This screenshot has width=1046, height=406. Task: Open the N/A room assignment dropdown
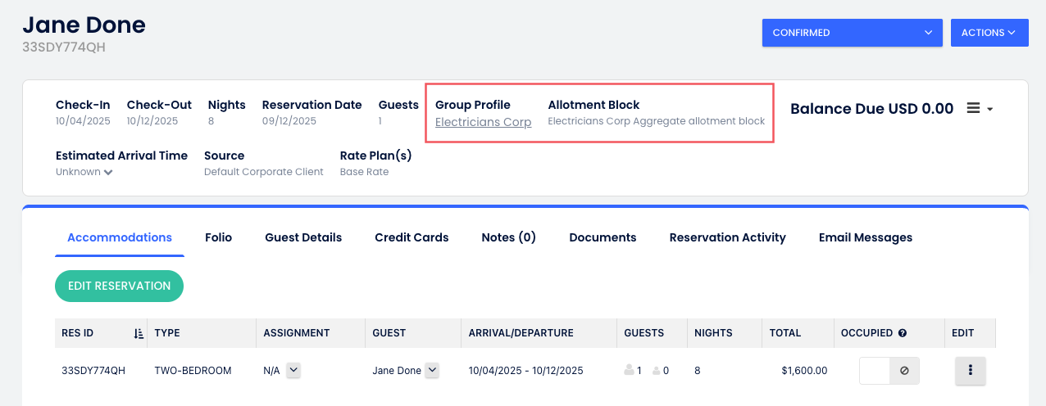(293, 371)
